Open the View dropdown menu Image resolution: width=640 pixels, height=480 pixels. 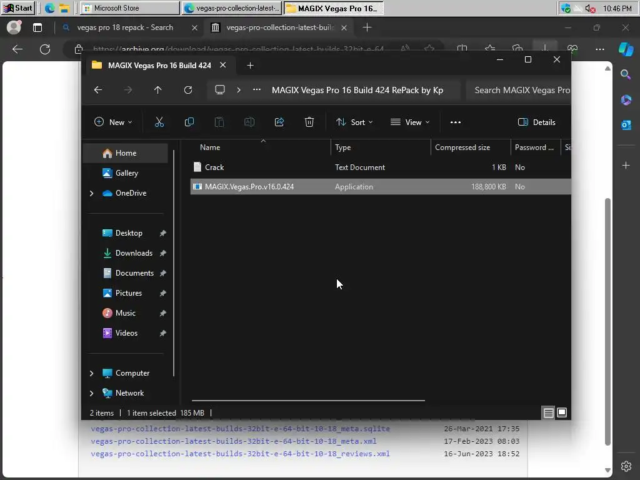click(x=410, y=122)
